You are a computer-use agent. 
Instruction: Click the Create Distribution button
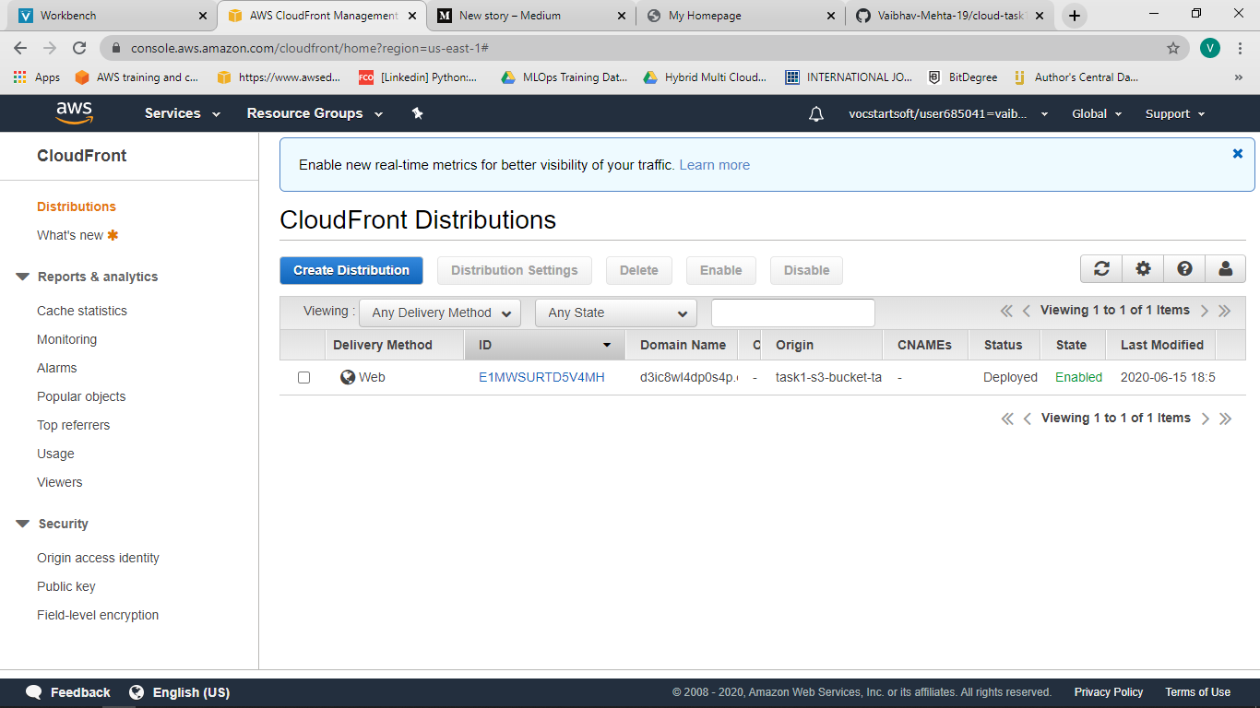(351, 270)
